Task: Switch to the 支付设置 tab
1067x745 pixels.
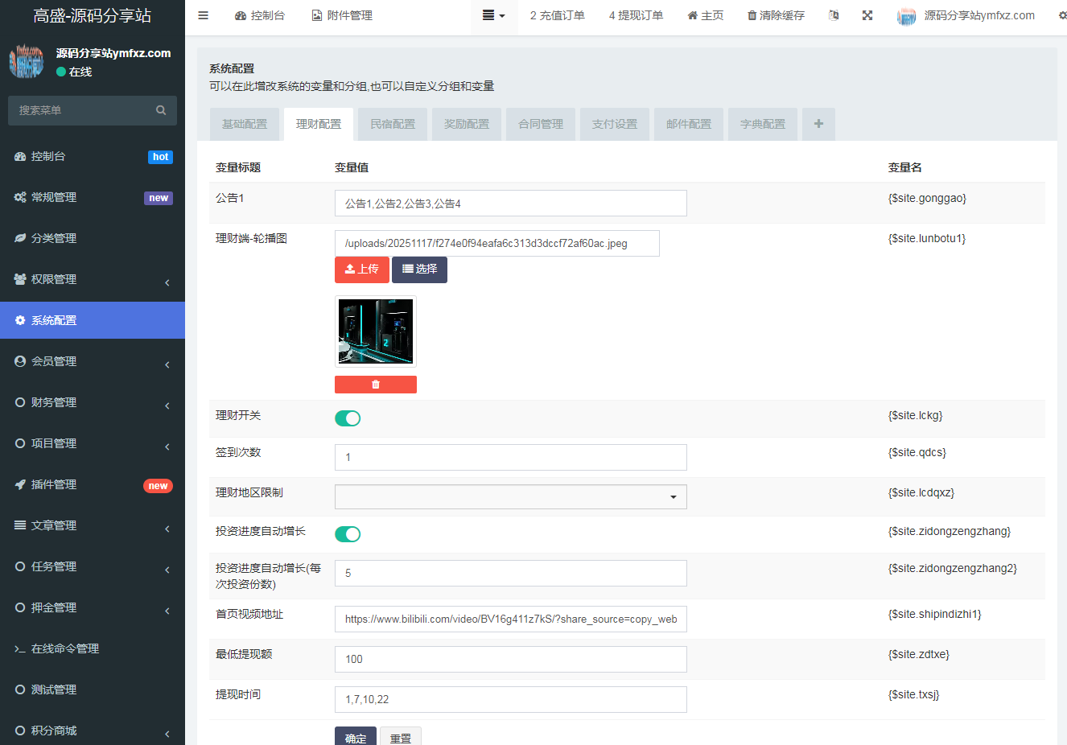Action: (x=615, y=124)
